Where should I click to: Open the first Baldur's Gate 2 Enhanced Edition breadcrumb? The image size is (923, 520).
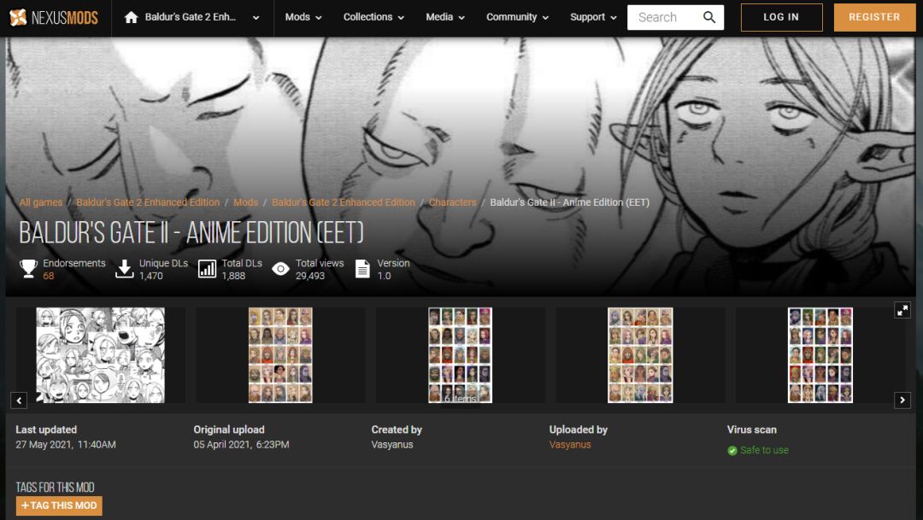(148, 202)
